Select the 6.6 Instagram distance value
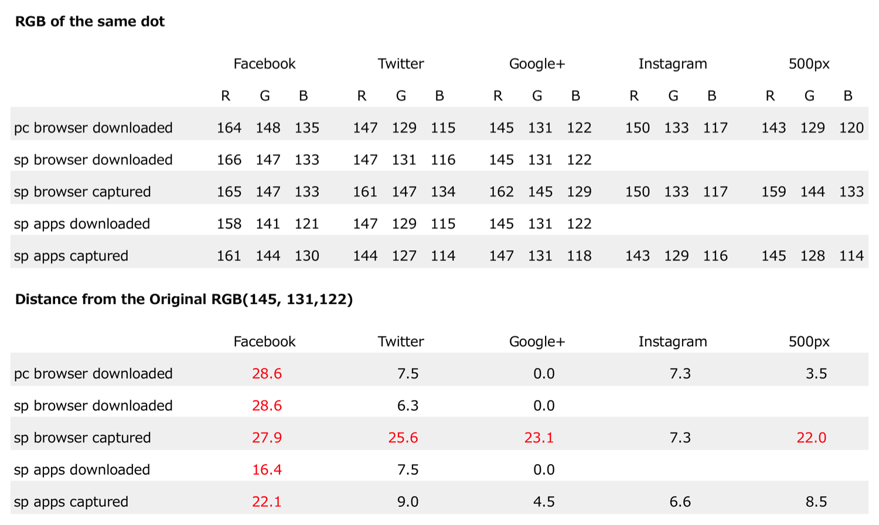 (680, 502)
